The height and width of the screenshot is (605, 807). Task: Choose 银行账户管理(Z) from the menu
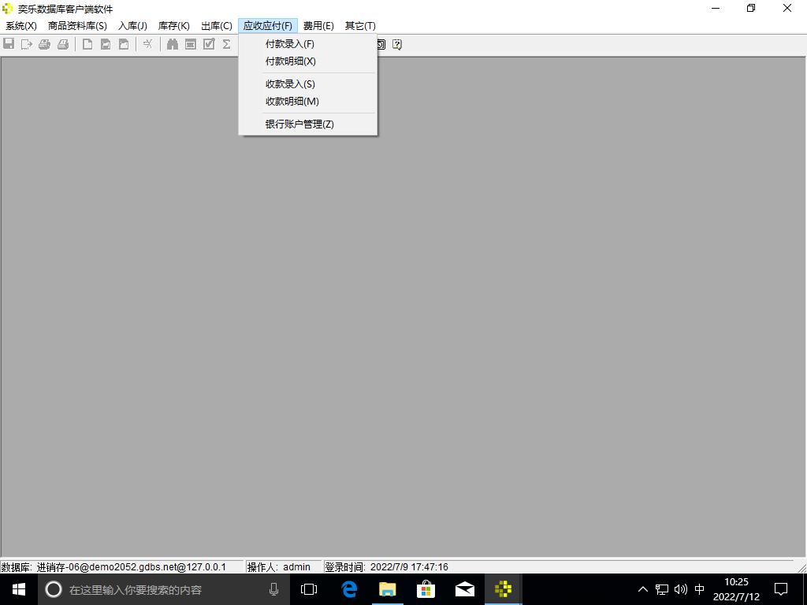299,124
